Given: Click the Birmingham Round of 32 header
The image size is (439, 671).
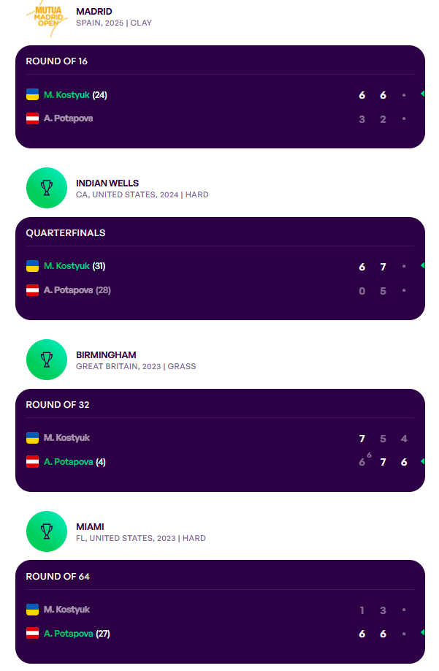Looking at the screenshot, I should pyautogui.click(x=58, y=405).
